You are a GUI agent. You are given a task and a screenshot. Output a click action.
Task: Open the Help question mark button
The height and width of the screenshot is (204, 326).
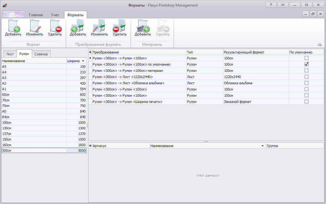point(271,5)
